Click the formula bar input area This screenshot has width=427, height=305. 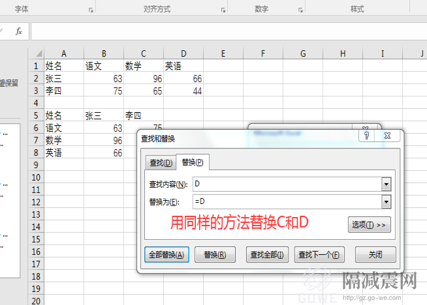229,31
